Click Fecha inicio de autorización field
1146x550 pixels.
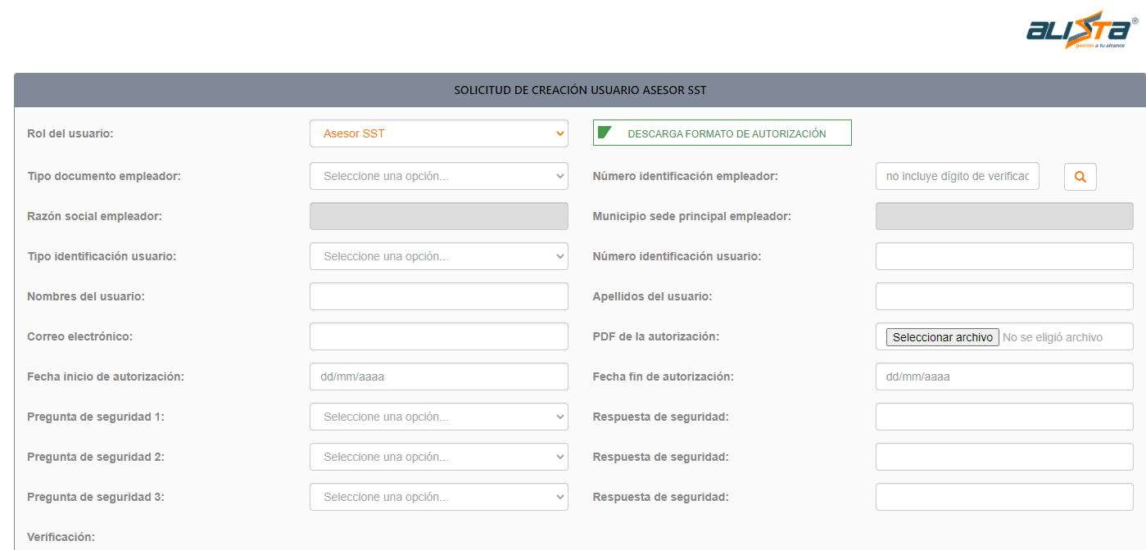pos(438,376)
